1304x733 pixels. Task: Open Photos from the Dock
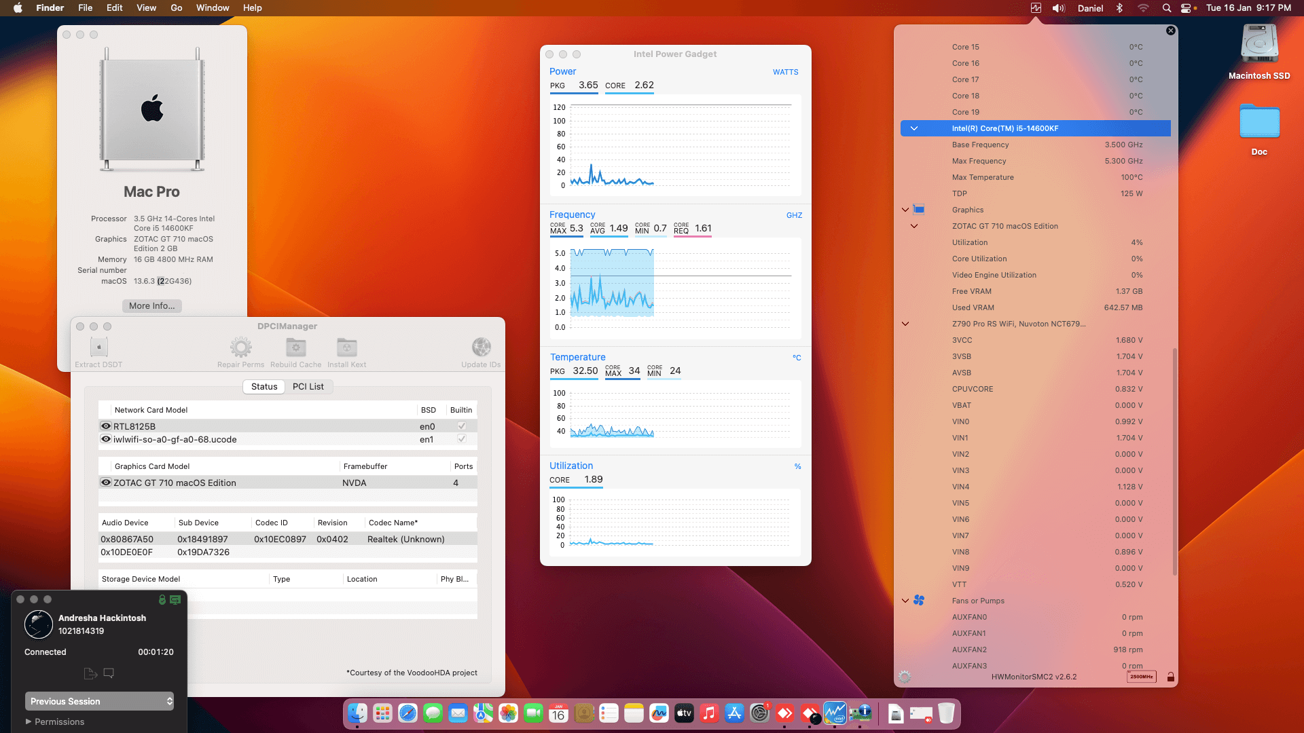click(508, 713)
